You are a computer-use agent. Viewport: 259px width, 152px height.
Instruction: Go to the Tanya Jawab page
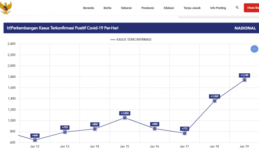click(192, 8)
